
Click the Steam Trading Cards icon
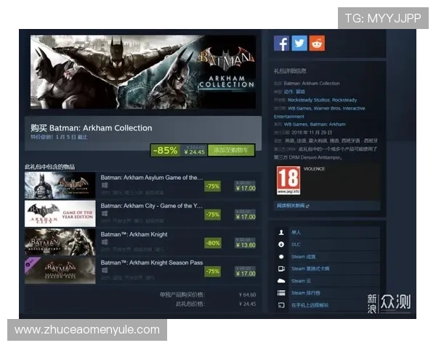(x=281, y=269)
